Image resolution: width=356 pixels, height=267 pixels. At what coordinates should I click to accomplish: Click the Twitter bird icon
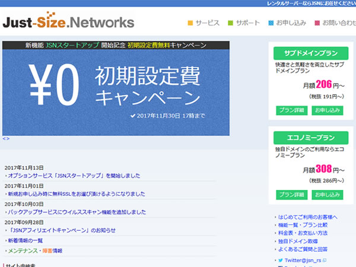(281, 260)
